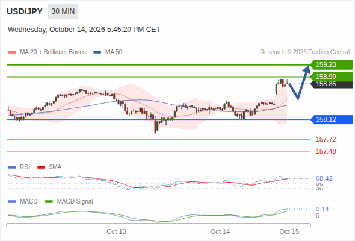Click the MACD Signal green legend swatch
This screenshot has height=241, width=355.
click(x=49, y=202)
